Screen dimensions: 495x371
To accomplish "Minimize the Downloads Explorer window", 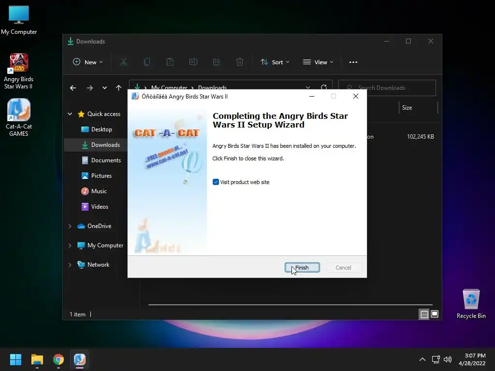I will pyautogui.click(x=387, y=42).
